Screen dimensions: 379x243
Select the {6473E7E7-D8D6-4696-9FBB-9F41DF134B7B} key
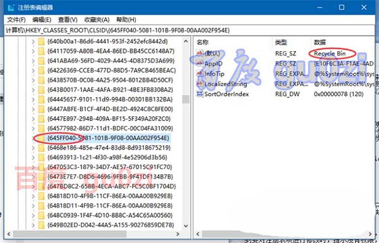tap(110, 177)
